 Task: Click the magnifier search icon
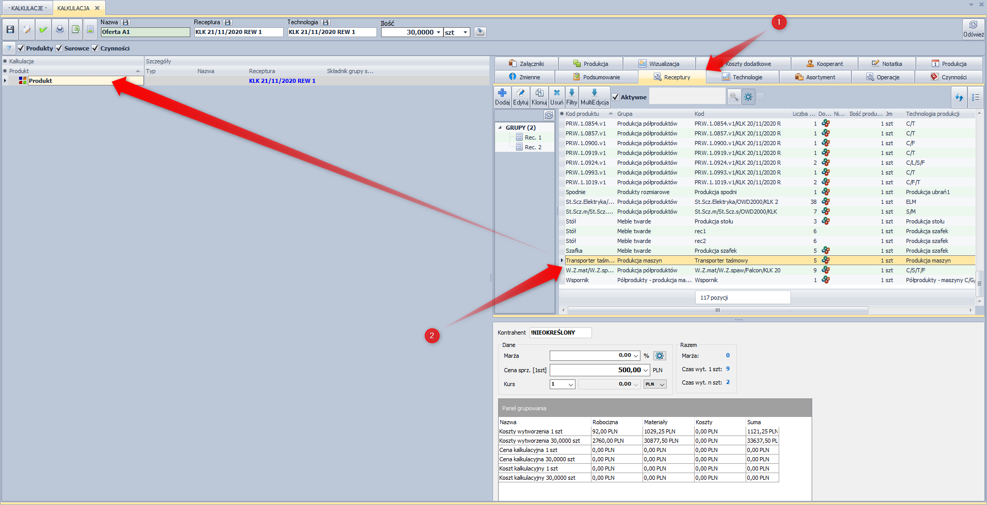[733, 97]
